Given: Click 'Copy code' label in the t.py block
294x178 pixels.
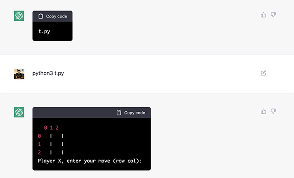Looking at the screenshot, I should point(57,17).
